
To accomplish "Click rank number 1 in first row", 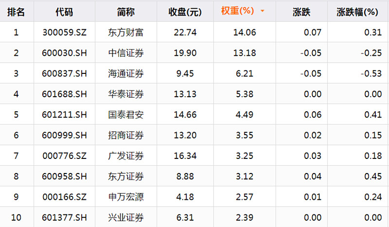I will [16, 33].
